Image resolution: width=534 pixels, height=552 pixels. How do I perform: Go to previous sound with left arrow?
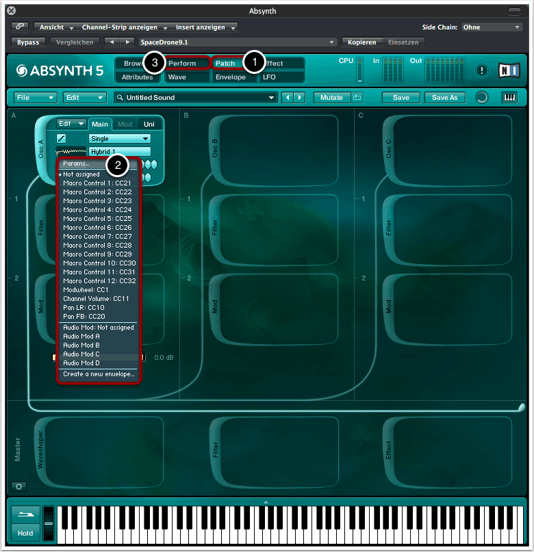(288, 98)
